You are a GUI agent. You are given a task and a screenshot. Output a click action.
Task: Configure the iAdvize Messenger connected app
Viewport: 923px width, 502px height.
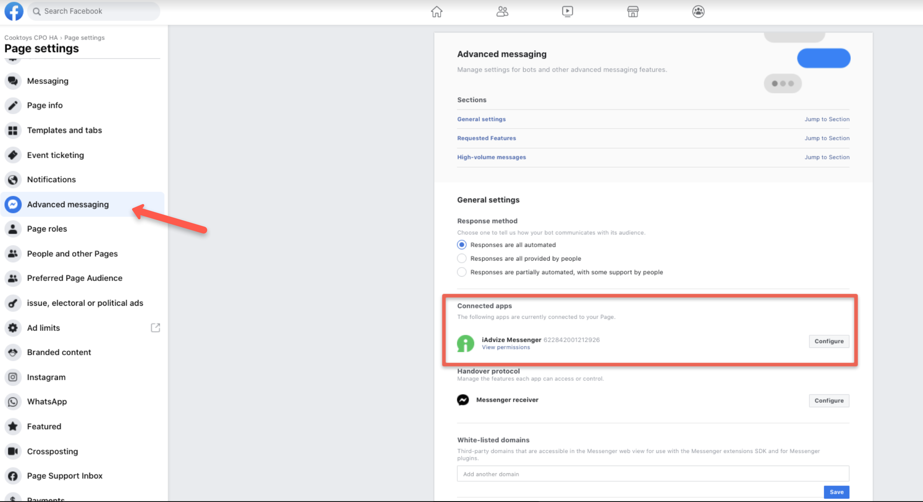pyautogui.click(x=829, y=341)
